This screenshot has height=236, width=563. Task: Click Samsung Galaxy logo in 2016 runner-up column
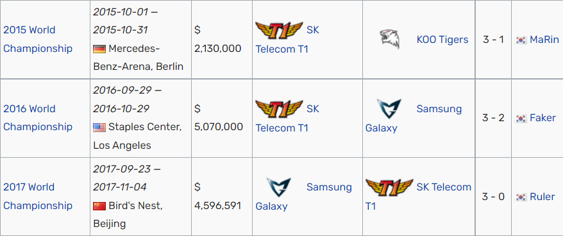389,109
